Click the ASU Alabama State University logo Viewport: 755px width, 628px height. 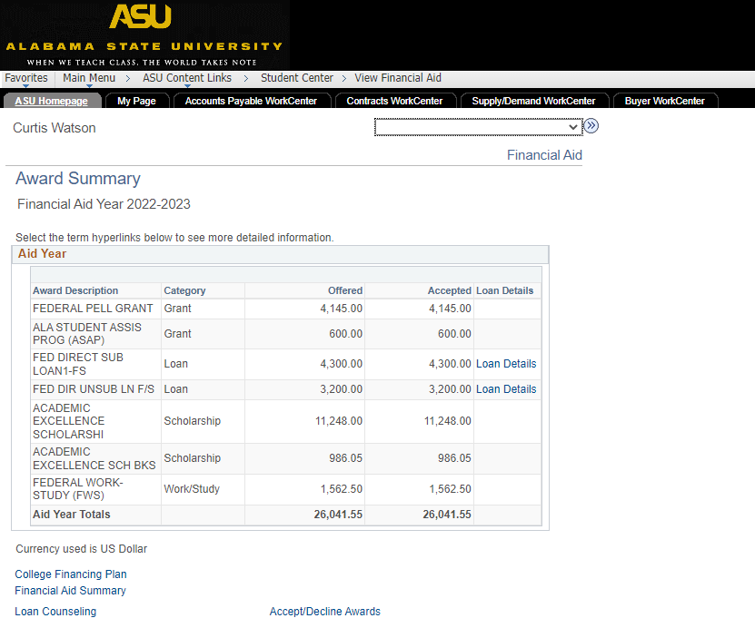coord(144,34)
